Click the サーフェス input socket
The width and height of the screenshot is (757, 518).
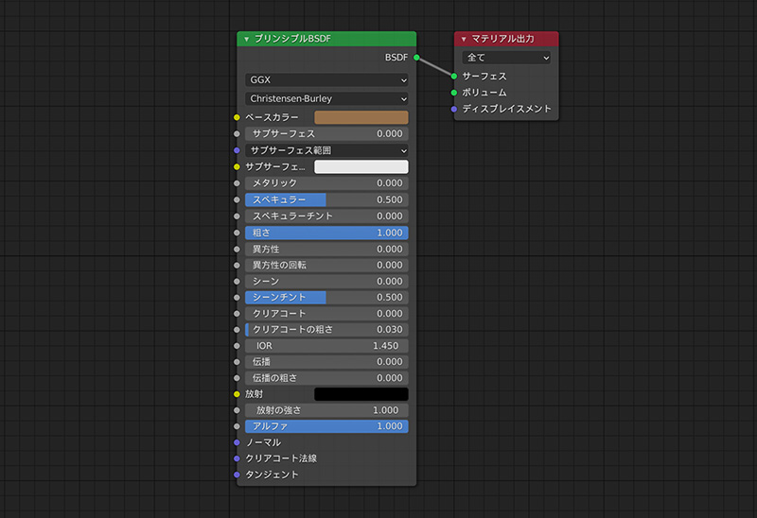click(x=454, y=76)
